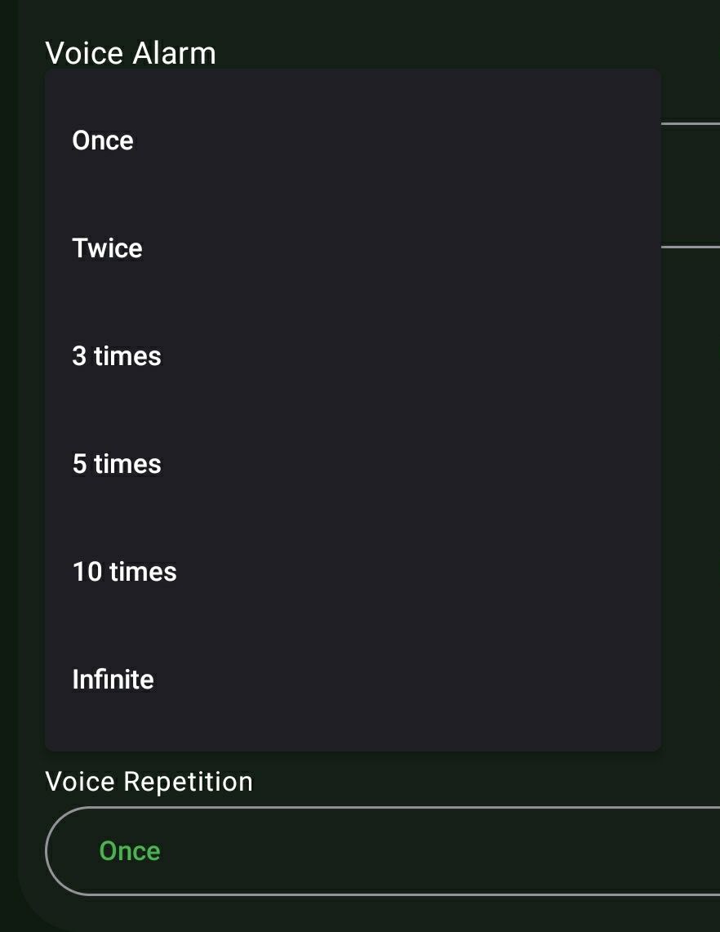
Task: Pick the 3 times option
Action: [117, 356]
